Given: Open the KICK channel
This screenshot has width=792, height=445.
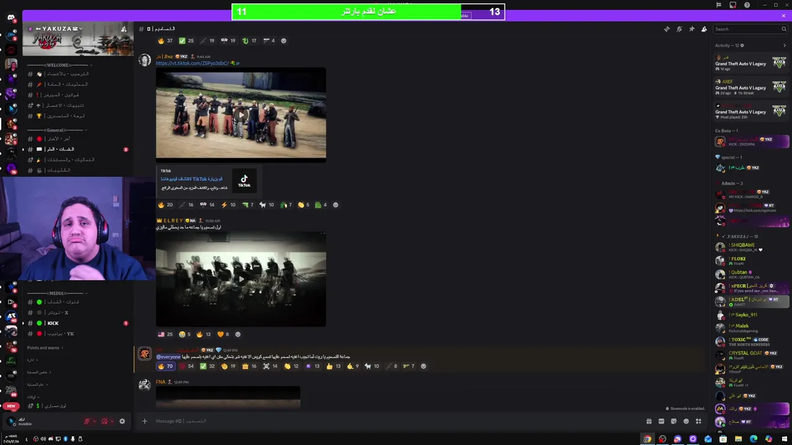Looking at the screenshot, I should pos(77,323).
